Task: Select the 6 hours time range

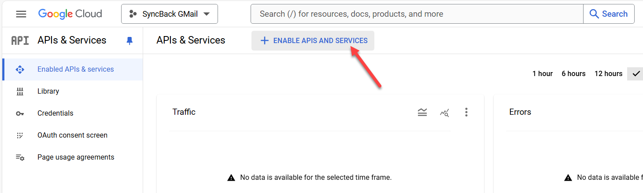Action: (573, 74)
